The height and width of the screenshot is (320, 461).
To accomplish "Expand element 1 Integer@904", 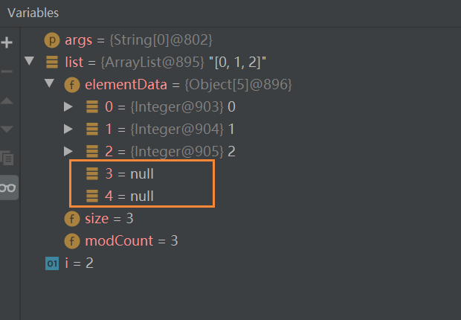I will tap(68, 129).
